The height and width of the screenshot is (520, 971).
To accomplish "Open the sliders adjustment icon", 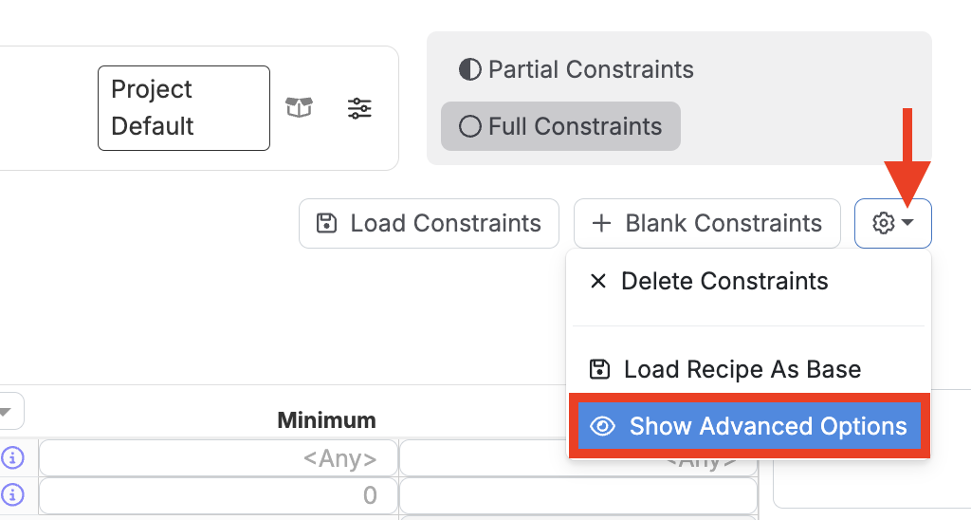I will (x=359, y=108).
